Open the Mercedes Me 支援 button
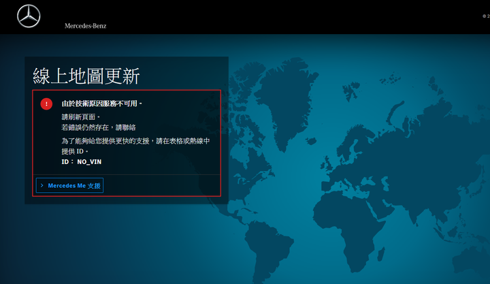Viewport: 490px width, 284px height. pyautogui.click(x=69, y=185)
